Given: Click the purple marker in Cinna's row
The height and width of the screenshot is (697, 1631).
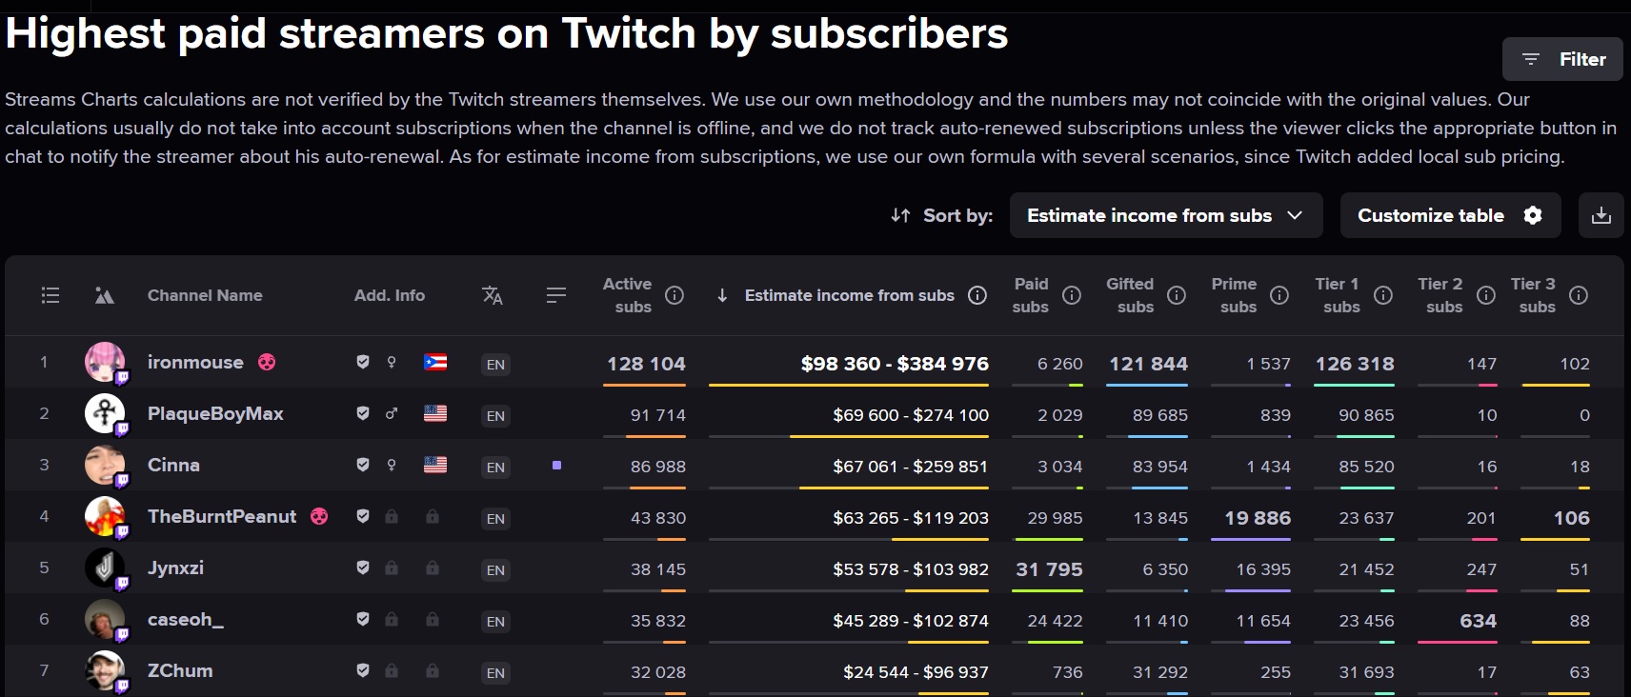Looking at the screenshot, I should click(556, 466).
